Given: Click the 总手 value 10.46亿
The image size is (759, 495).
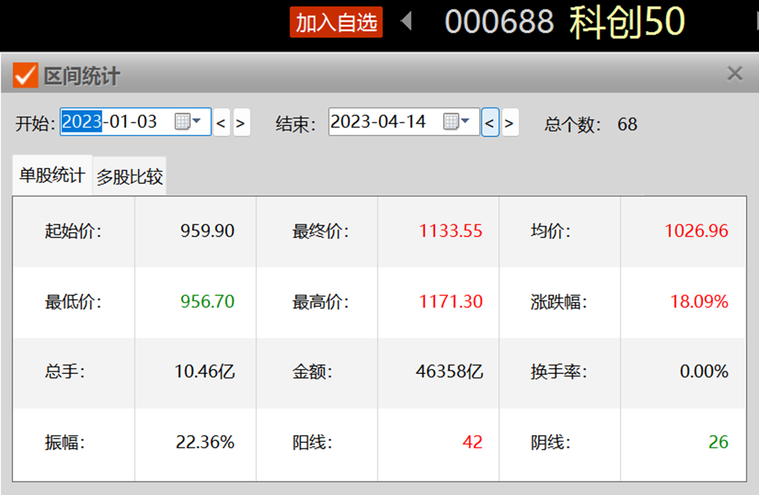Looking at the screenshot, I should [x=205, y=371].
